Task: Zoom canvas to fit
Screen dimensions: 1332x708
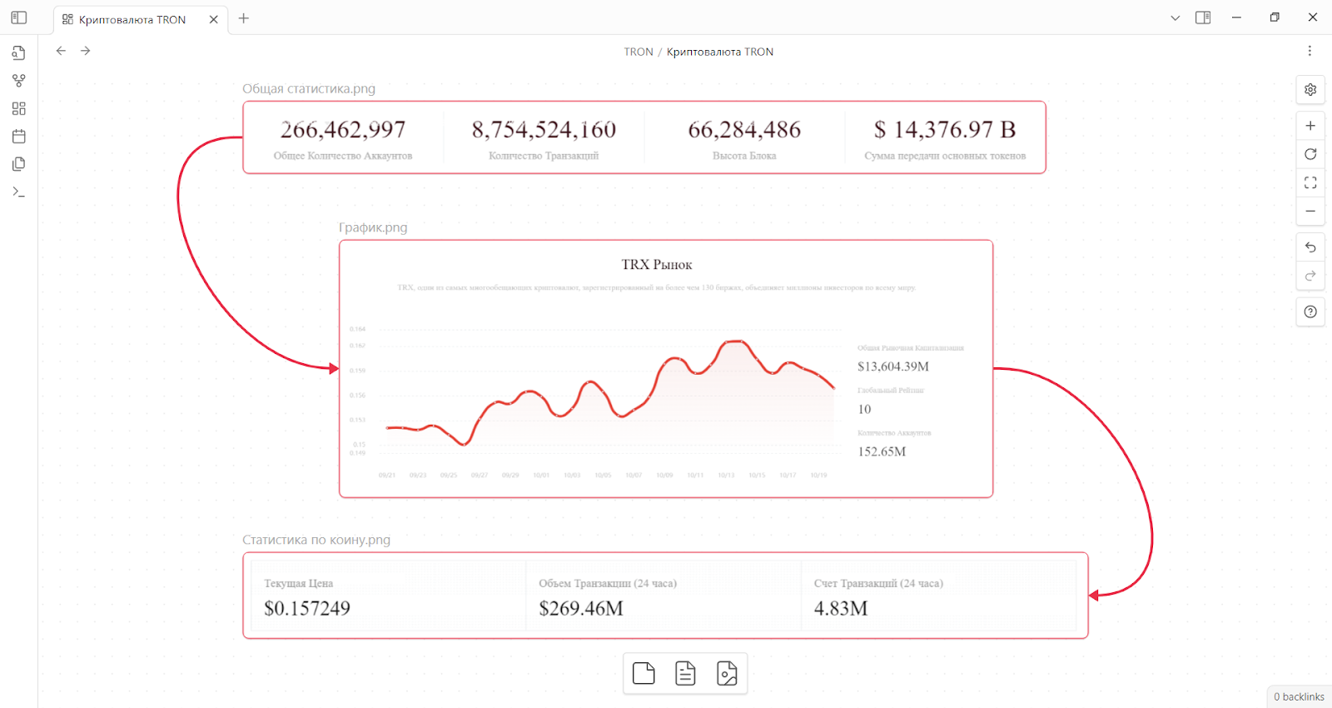Action: (x=1310, y=182)
